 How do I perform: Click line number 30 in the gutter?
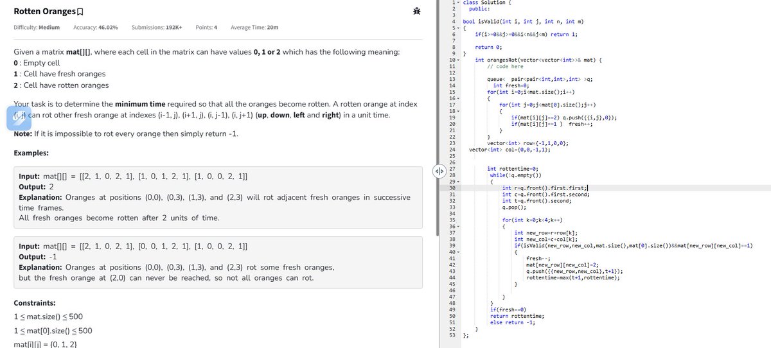[452, 187]
